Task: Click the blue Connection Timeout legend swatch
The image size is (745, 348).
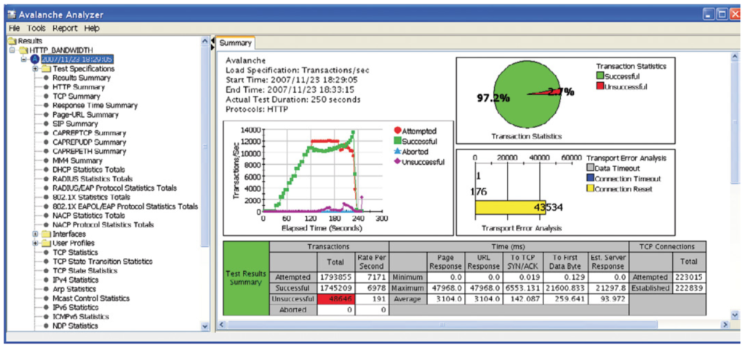Action: tap(591, 179)
